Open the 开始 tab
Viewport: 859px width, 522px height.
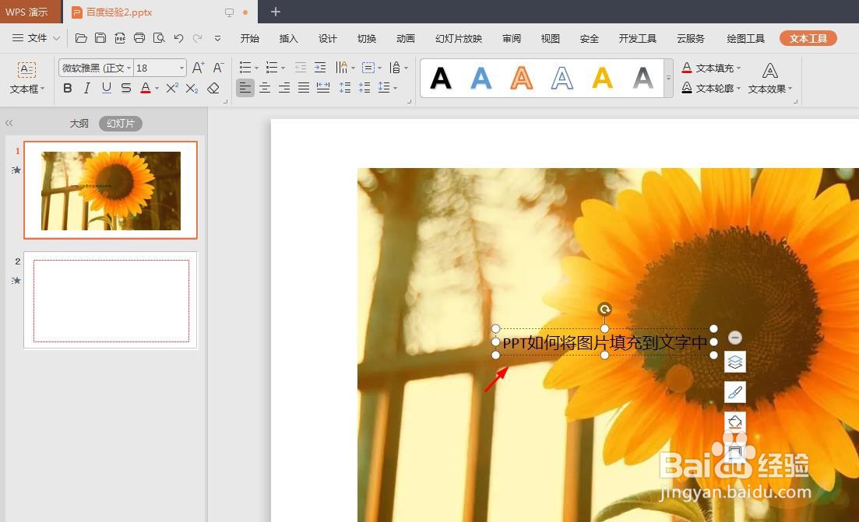click(250, 38)
